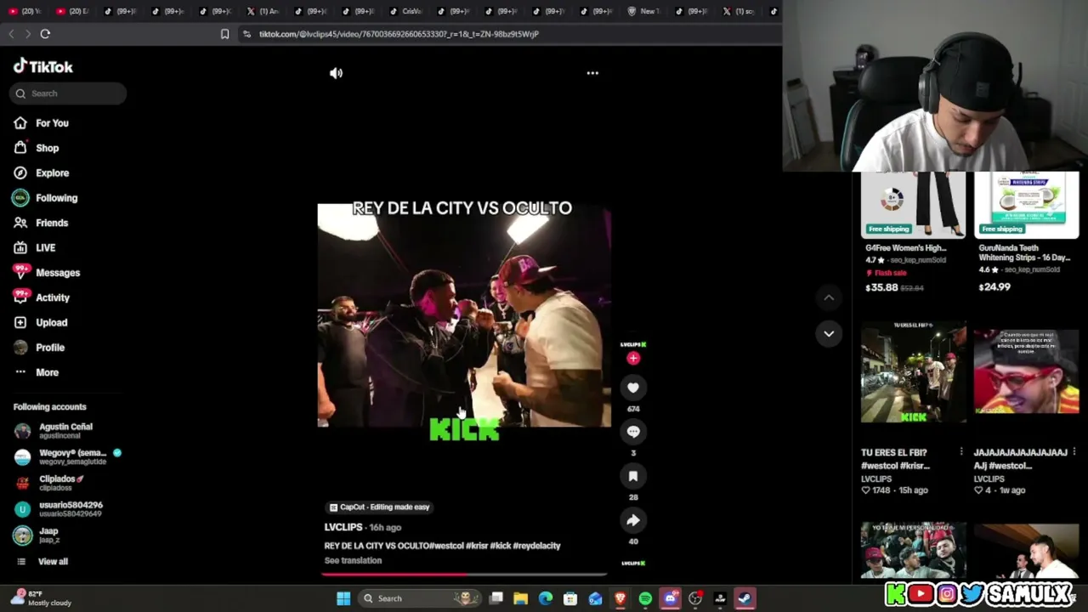Open Steam from the taskbar
The height and width of the screenshot is (612, 1088).
coord(745,598)
